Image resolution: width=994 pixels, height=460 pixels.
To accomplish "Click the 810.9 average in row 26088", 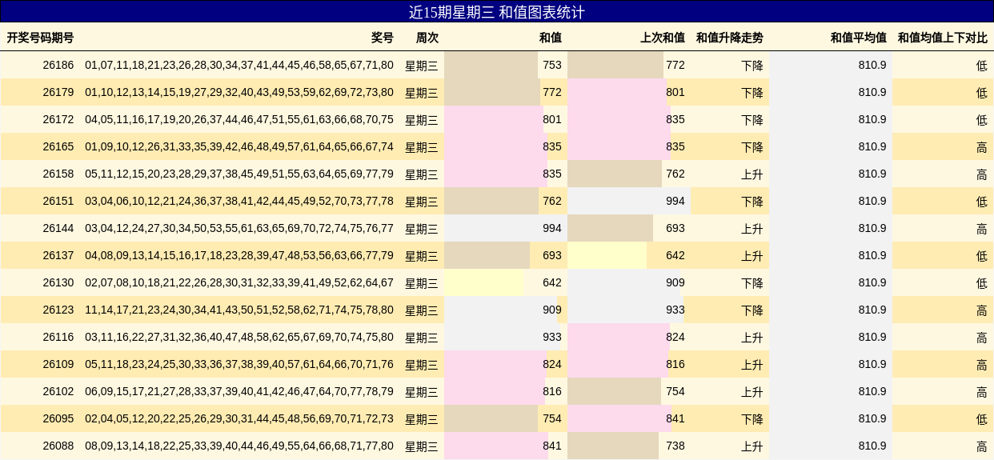I will [872, 446].
